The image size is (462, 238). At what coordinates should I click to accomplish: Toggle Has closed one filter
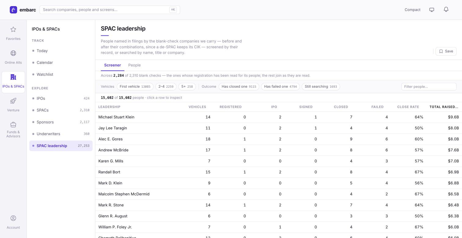point(239,87)
